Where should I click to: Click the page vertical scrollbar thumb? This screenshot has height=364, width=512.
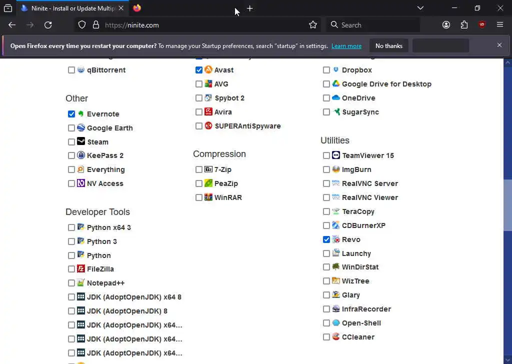pos(507,205)
